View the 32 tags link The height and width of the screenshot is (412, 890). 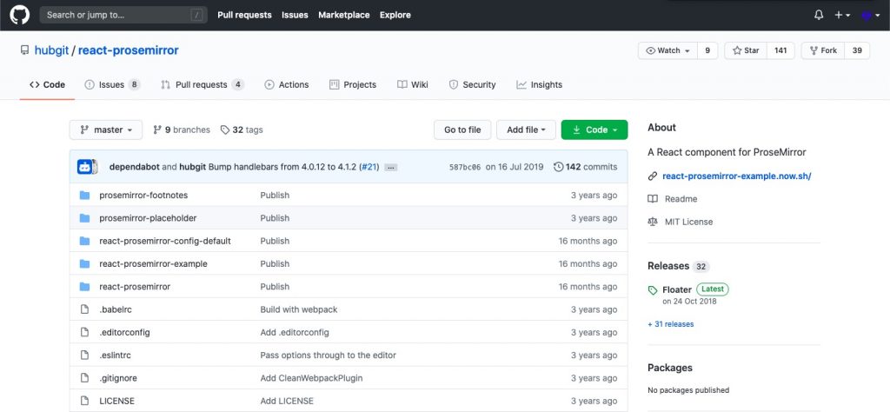tap(242, 130)
